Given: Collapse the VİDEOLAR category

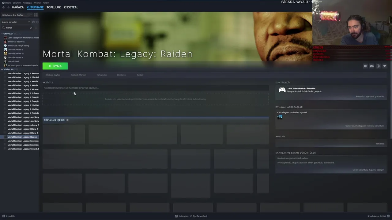Looking at the screenshot, I should pyautogui.click(x=9, y=69).
